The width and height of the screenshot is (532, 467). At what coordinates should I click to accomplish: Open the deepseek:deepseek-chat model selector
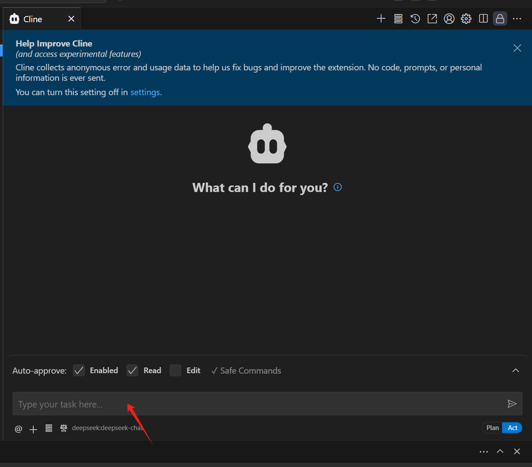(107, 428)
